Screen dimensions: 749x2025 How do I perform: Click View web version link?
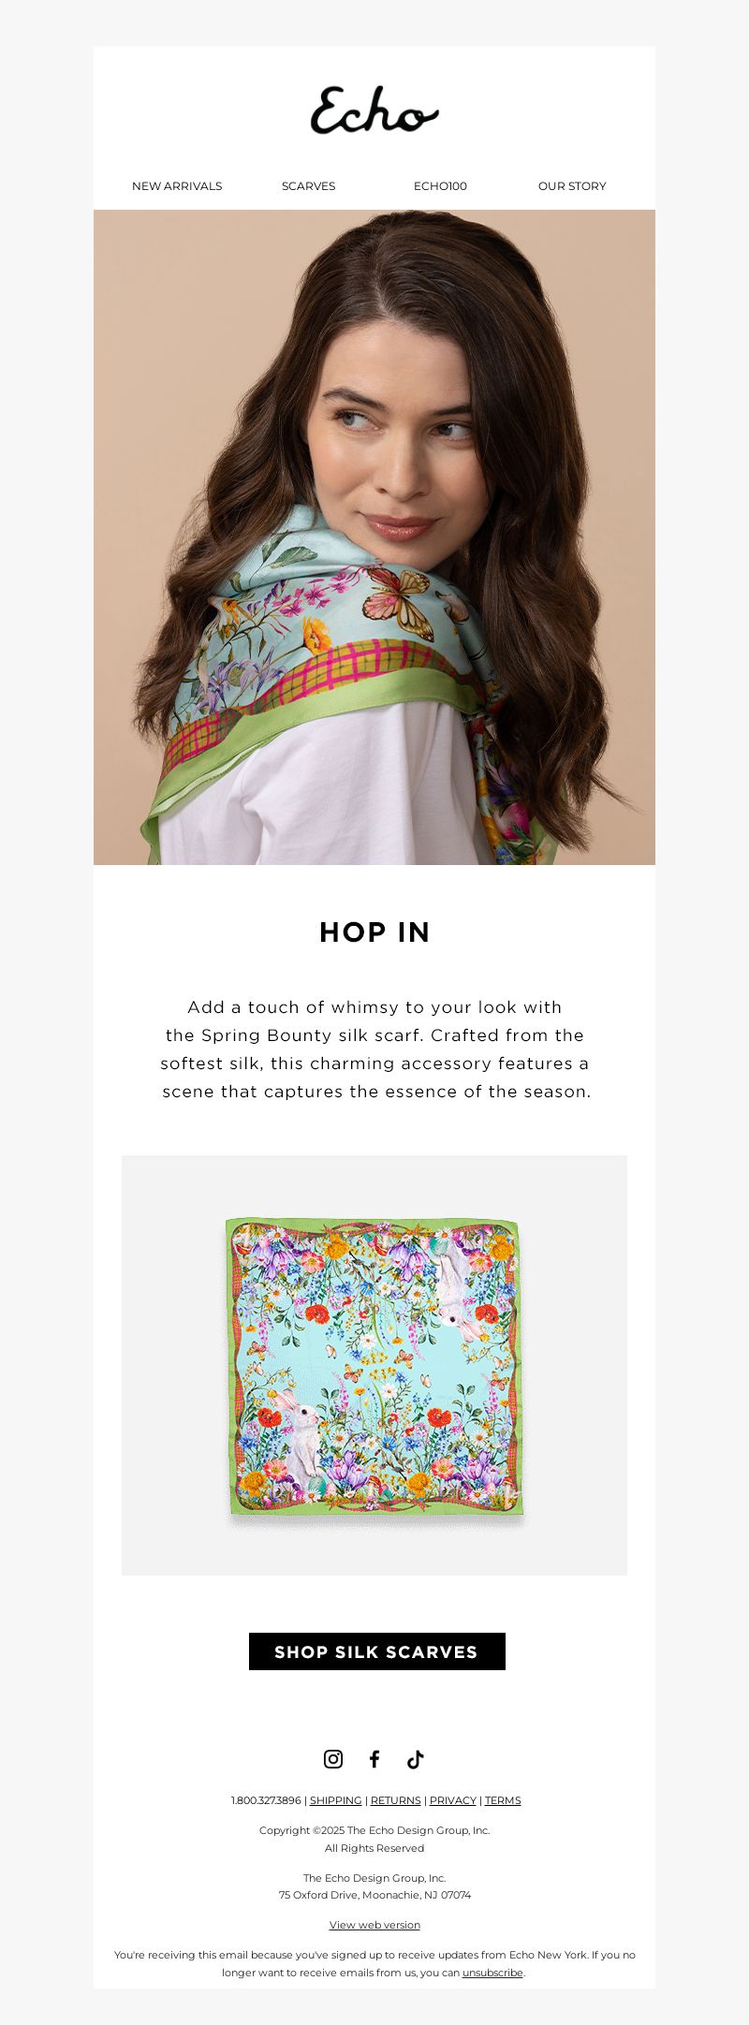point(374,1925)
